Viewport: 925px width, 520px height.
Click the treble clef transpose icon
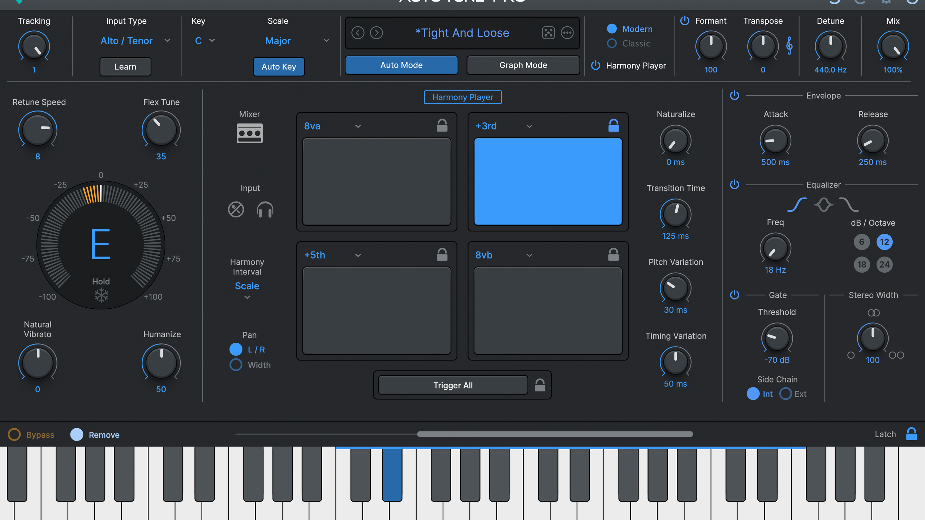(790, 46)
